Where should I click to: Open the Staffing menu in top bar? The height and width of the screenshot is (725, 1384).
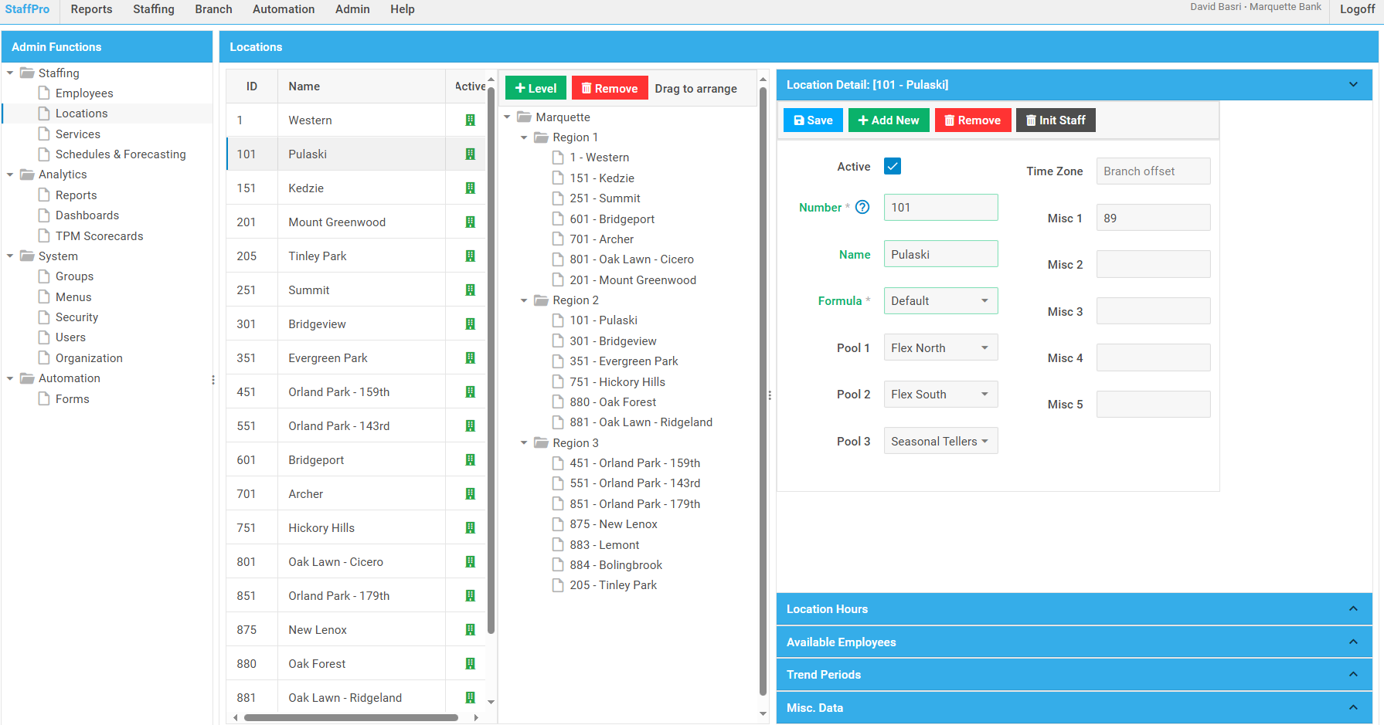pyautogui.click(x=153, y=9)
